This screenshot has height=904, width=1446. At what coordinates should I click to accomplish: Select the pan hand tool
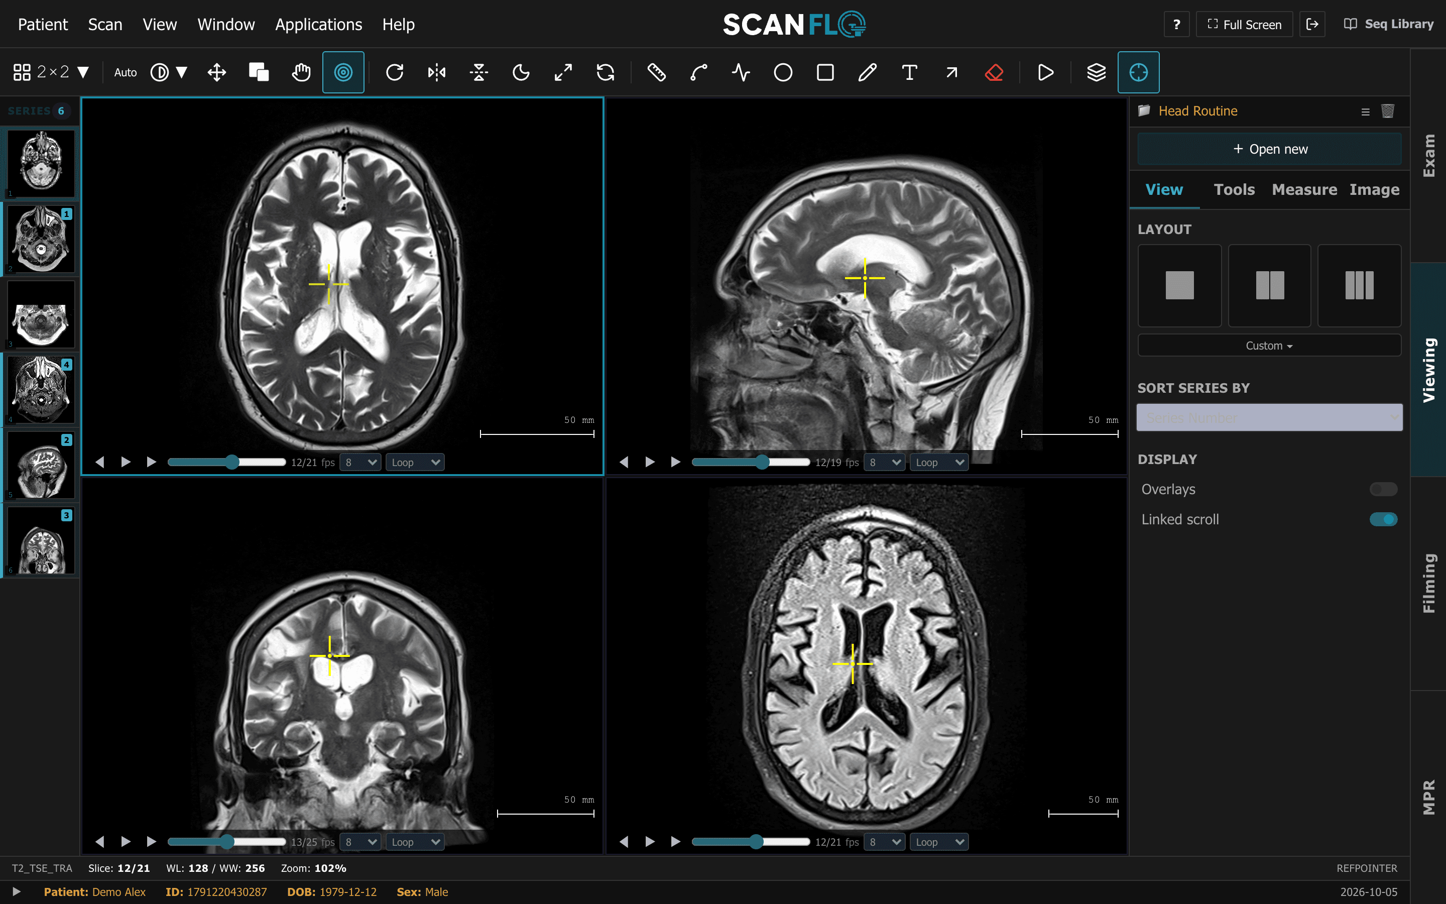(x=301, y=72)
